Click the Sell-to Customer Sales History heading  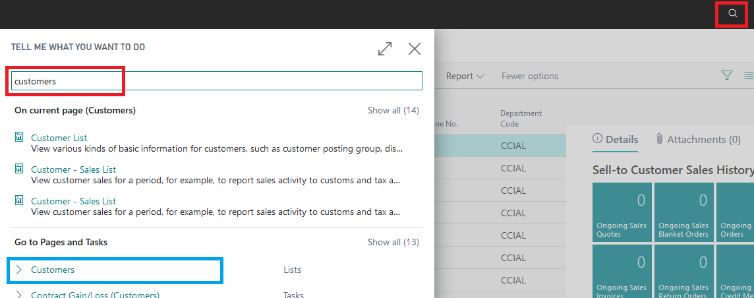click(673, 170)
